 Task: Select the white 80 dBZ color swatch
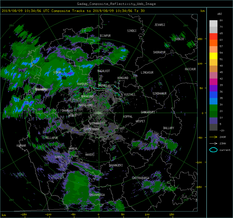point(213,24)
